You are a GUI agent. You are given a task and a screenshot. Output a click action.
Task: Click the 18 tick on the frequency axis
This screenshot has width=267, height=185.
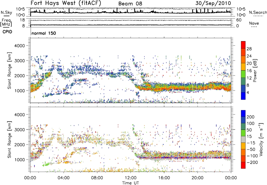(22, 20)
